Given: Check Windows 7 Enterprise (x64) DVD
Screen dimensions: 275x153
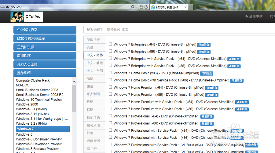Looking at the screenshot, I should (x=110, y=44).
